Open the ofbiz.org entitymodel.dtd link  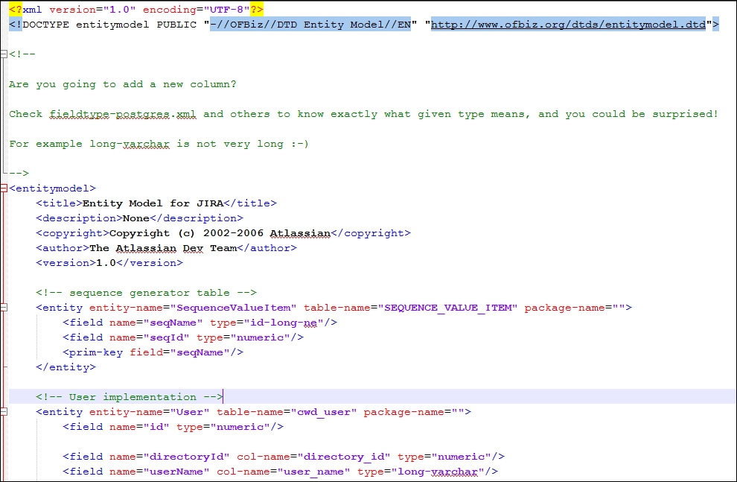tap(568, 25)
